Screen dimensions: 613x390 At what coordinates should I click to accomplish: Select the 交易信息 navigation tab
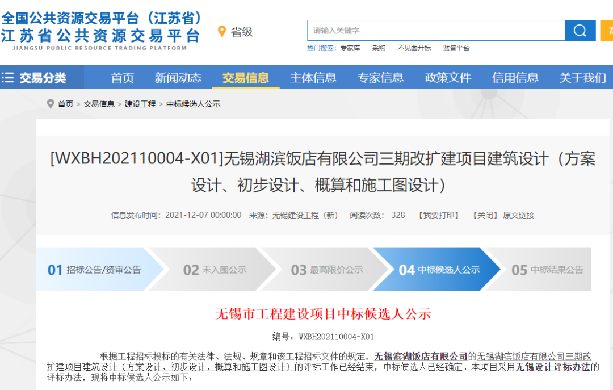coord(246,78)
